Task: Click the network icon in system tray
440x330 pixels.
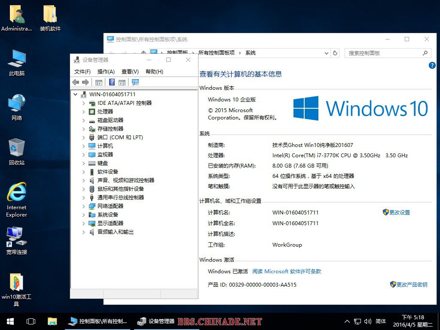Action: 357,321
